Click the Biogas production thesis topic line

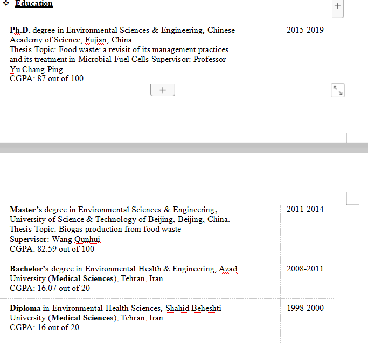click(x=95, y=229)
